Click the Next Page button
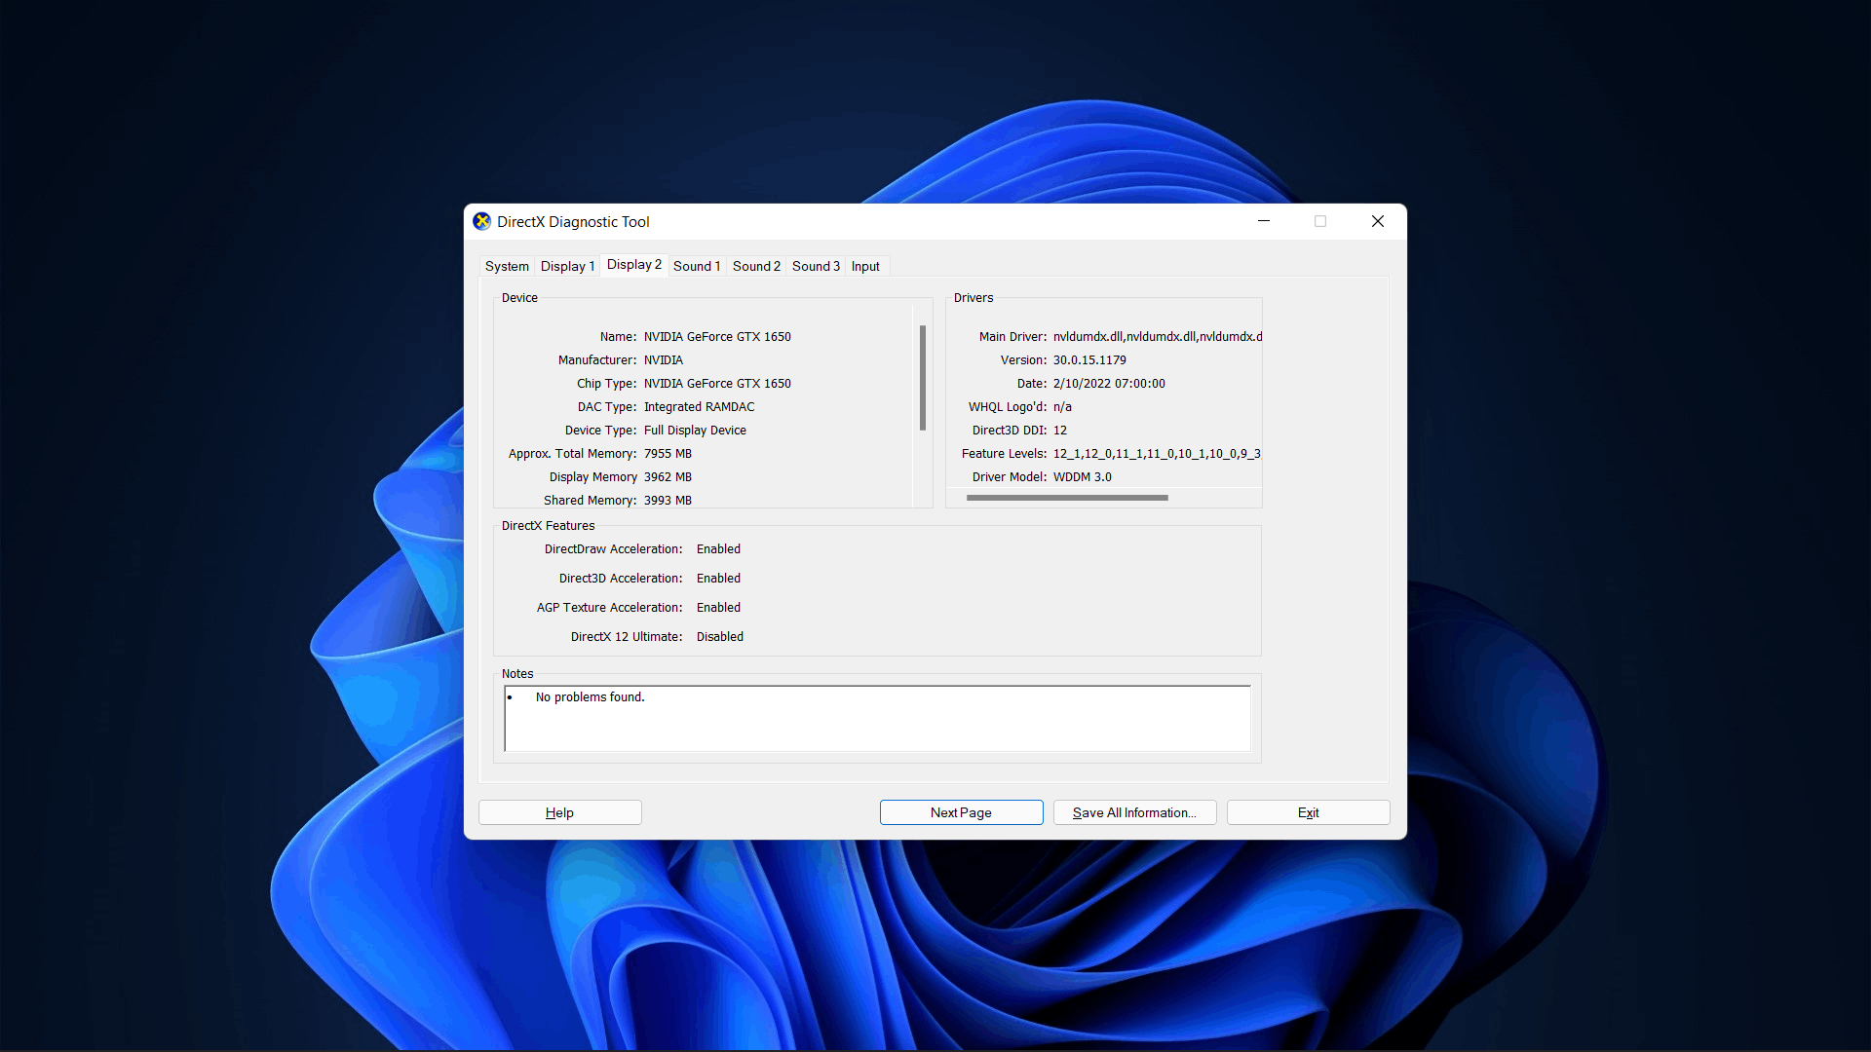 (961, 811)
